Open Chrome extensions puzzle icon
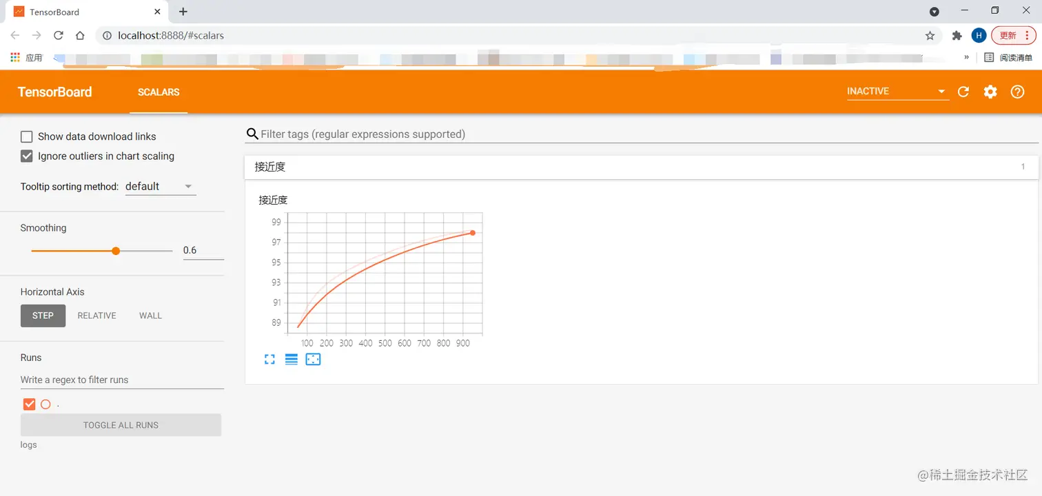Screen dimensions: 1042x496 click(x=957, y=35)
